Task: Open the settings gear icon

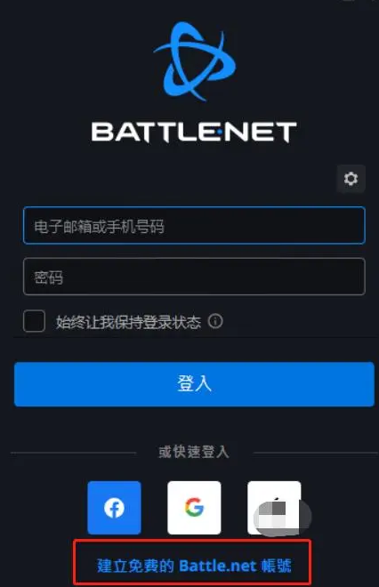Action: [351, 179]
